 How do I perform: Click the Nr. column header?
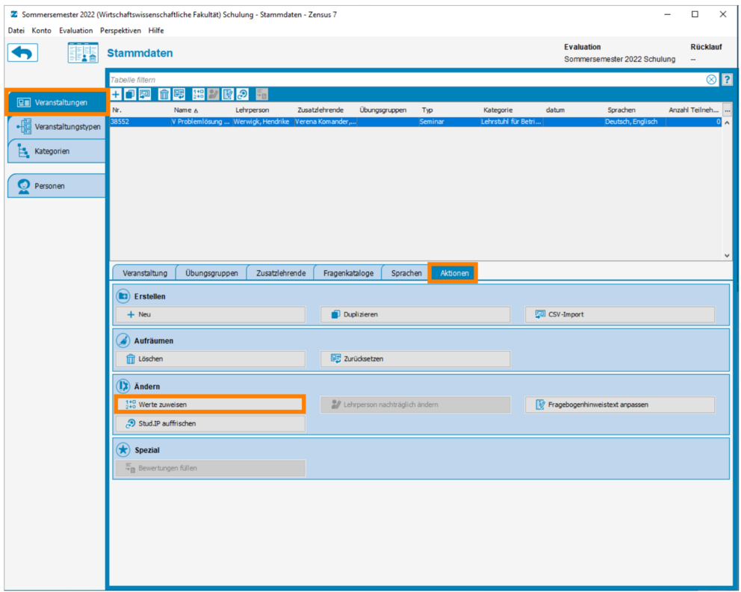point(140,110)
